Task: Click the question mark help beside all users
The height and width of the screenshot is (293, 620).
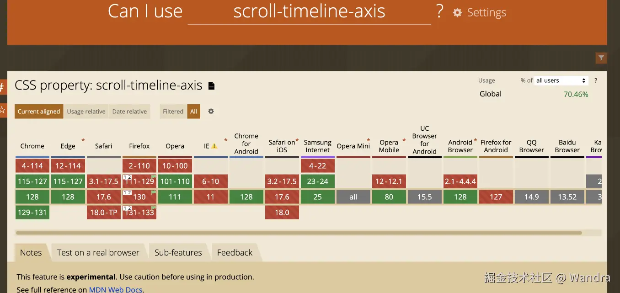Action: (x=596, y=80)
